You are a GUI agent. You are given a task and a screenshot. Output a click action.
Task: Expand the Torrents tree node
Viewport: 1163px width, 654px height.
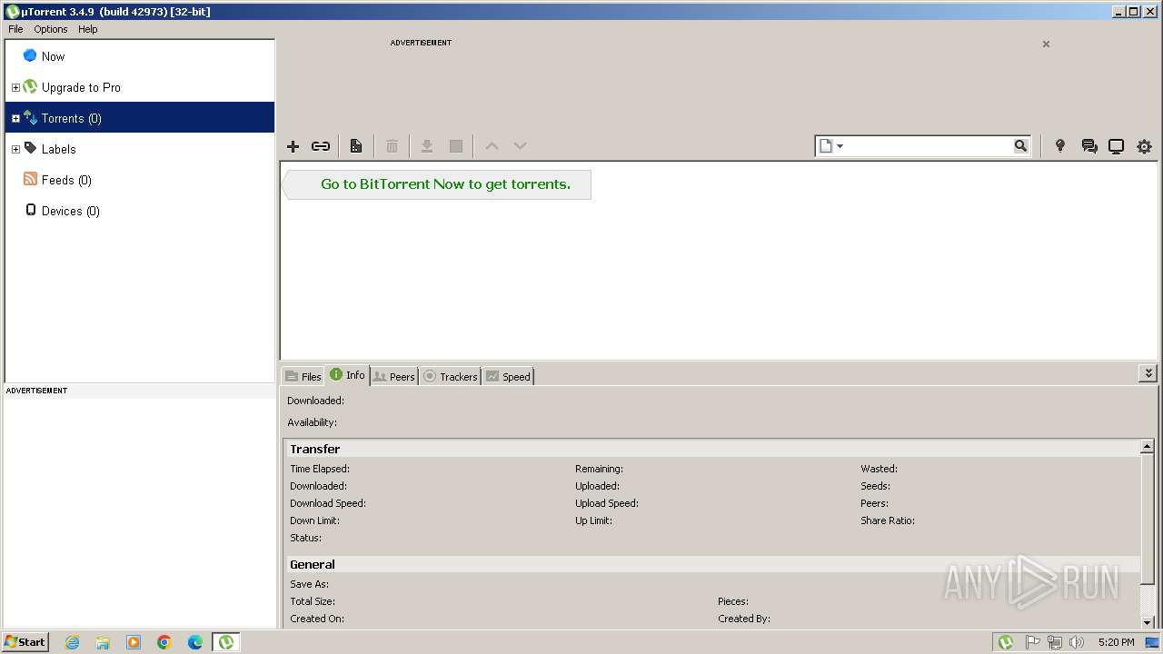point(15,118)
